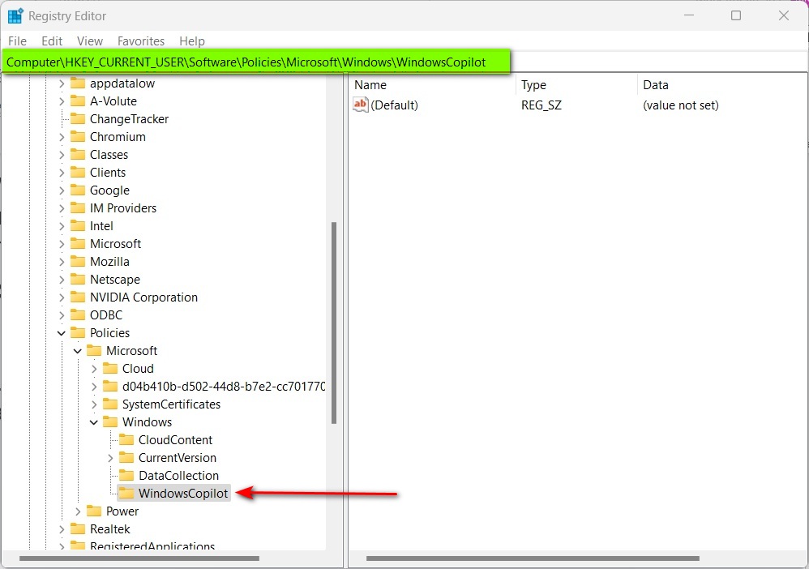
Task: Click the WindowsCopilot key folder icon
Action: coord(127,493)
